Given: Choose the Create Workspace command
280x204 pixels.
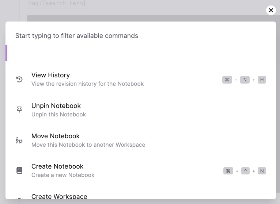Looking at the screenshot, I should [59, 196].
